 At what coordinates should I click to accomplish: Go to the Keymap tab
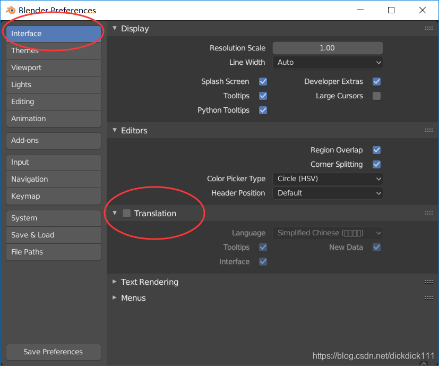pos(54,196)
